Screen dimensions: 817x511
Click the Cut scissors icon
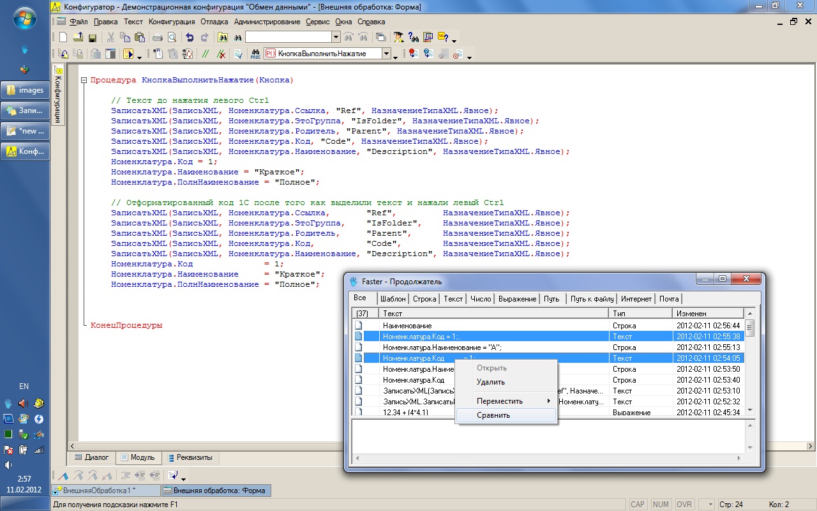pos(110,38)
